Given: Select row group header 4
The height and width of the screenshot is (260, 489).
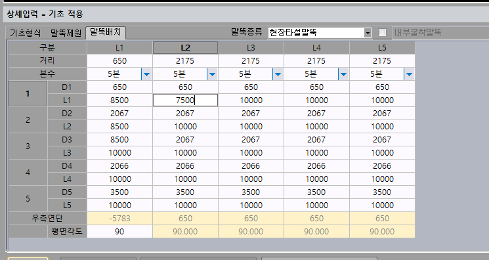Looking at the screenshot, I should [x=28, y=172].
